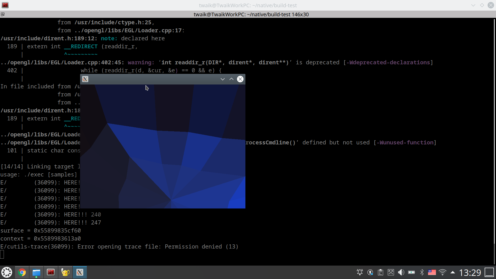Click the tabs icon on the terminal titlebar
Image resolution: width=496 pixels, height=279 pixels.
[x=3, y=14]
